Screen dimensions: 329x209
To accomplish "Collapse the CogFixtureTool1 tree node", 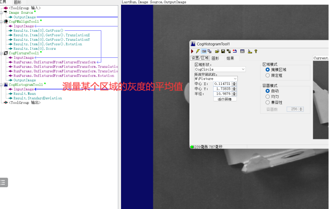I will (x=1, y=53).
